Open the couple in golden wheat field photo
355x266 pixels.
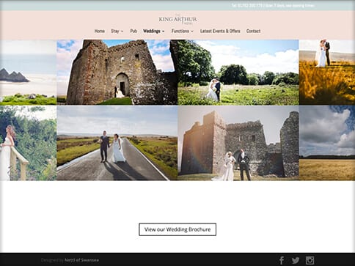[x=327, y=73]
